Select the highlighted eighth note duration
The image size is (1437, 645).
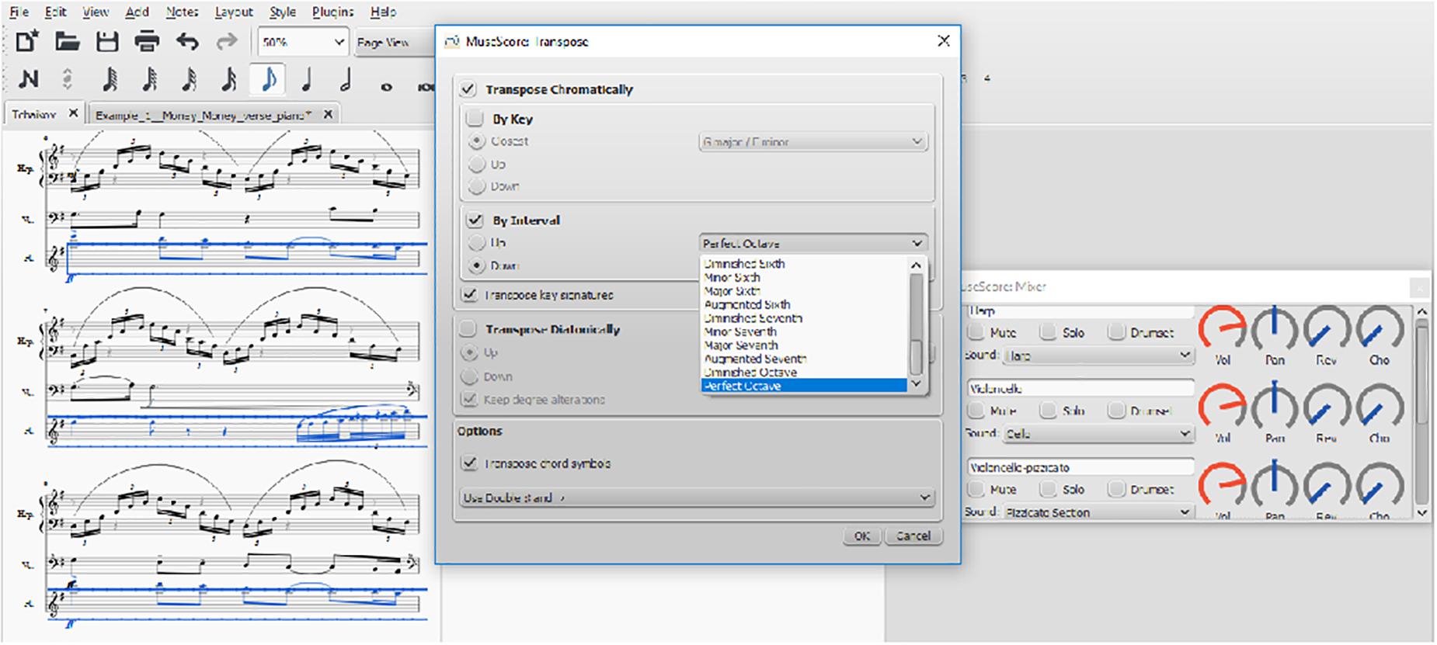[269, 79]
